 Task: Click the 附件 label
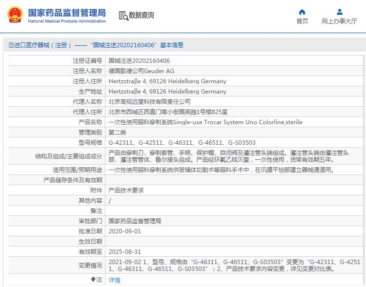[96, 191]
